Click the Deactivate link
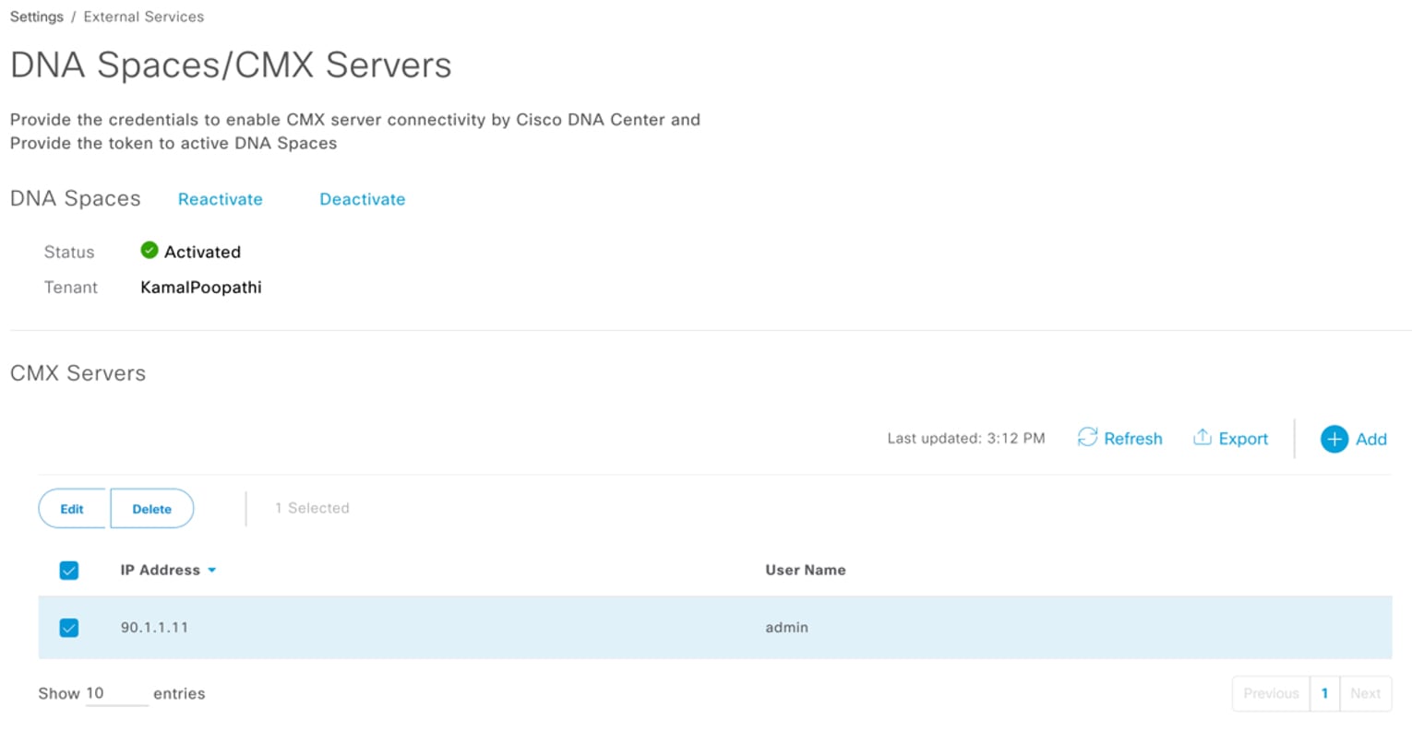The image size is (1412, 731). click(363, 199)
